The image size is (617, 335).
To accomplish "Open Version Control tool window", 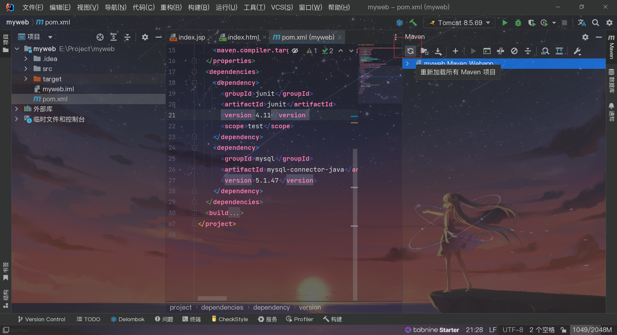I will tap(41, 319).
